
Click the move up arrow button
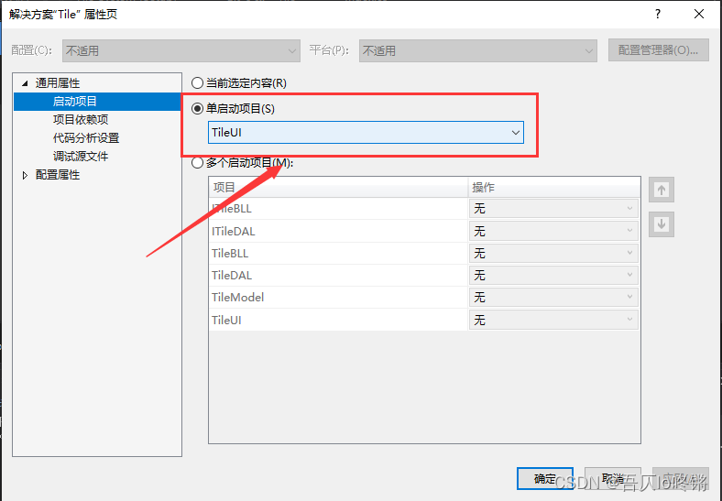coord(662,190)
